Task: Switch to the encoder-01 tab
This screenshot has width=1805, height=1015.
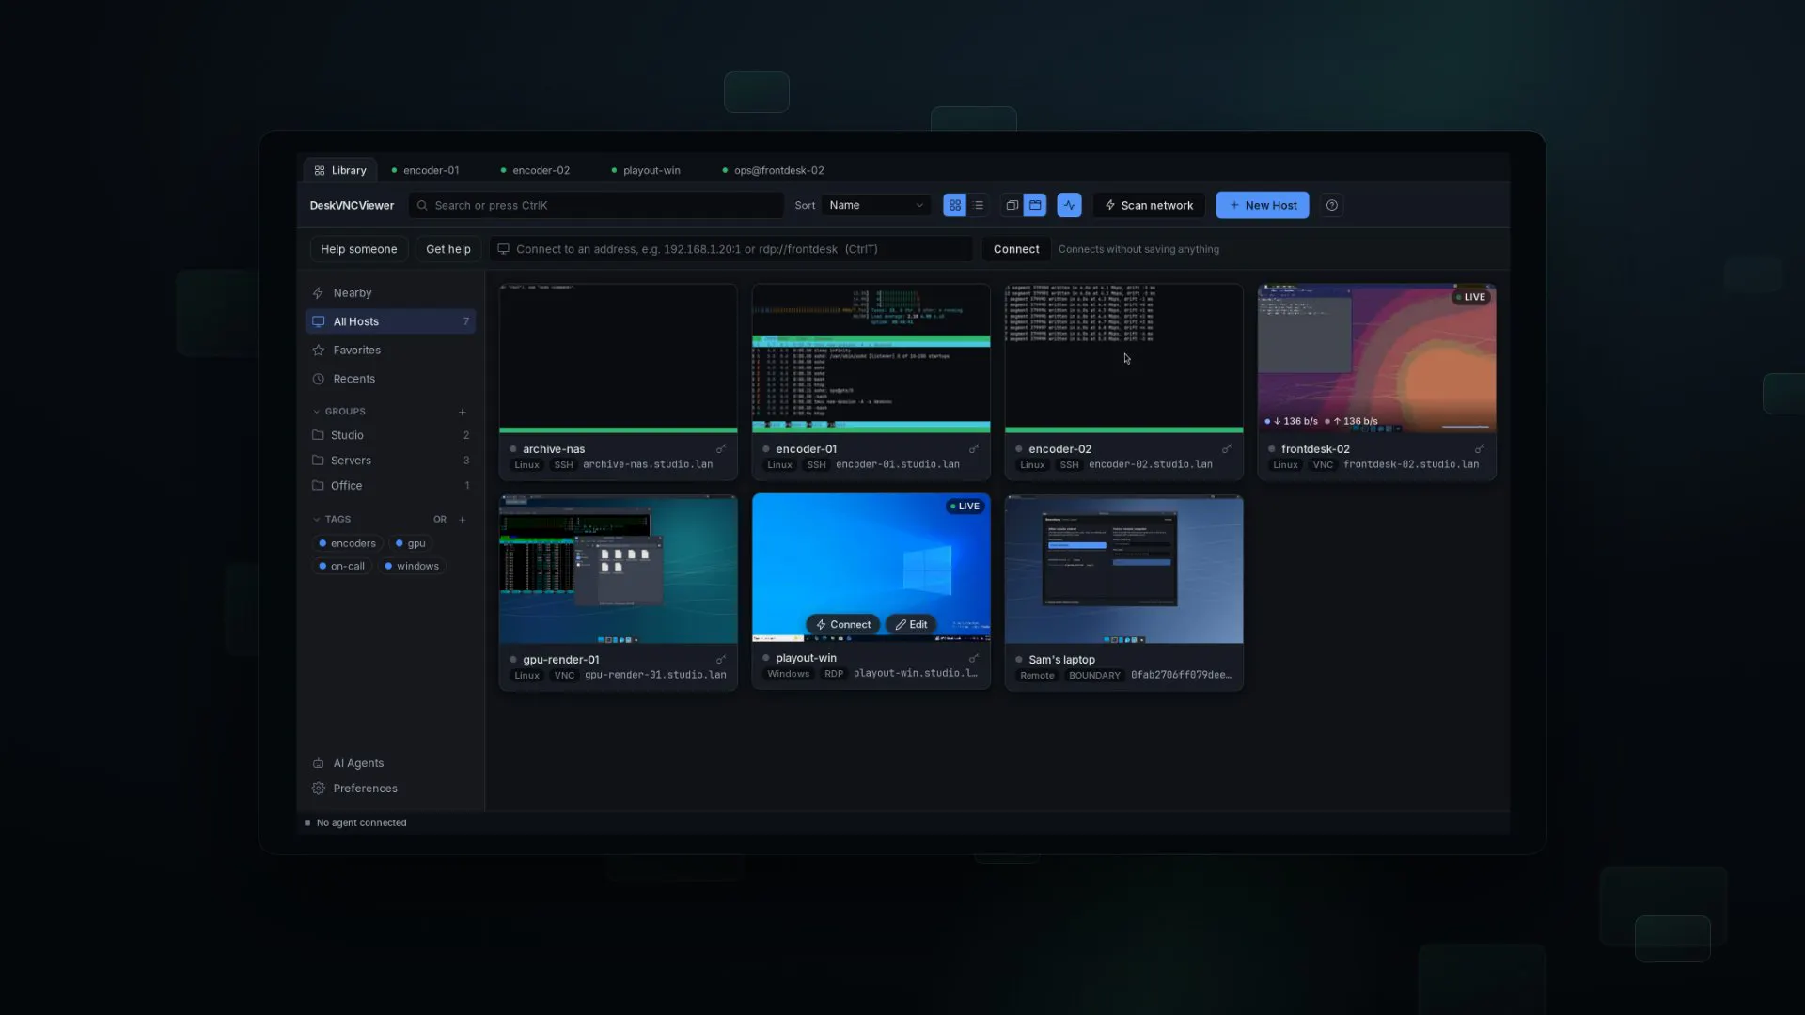Action: pos(425,170)
